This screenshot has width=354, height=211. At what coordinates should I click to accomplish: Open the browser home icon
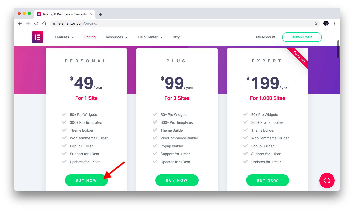[x=44, y=23]
